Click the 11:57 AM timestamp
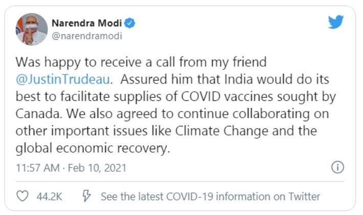The image size is (363, 215). pyautogui.click(x=36, y=168)
